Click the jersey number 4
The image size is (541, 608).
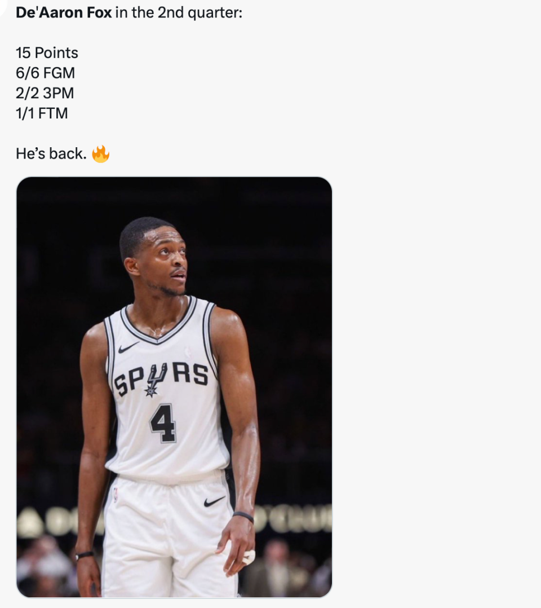pyautogui.click(x=163, y=424)
